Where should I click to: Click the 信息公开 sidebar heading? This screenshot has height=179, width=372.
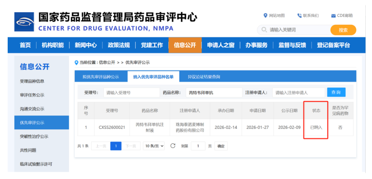tap(35, 67)
